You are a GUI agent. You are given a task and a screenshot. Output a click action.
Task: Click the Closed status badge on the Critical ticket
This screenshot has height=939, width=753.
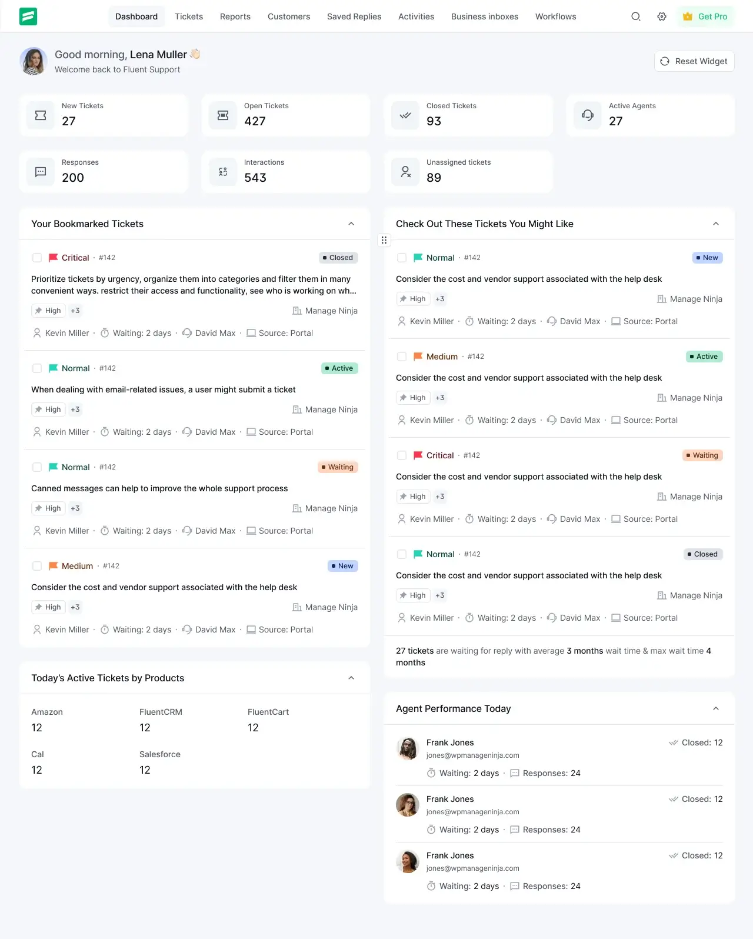[338, 257]
